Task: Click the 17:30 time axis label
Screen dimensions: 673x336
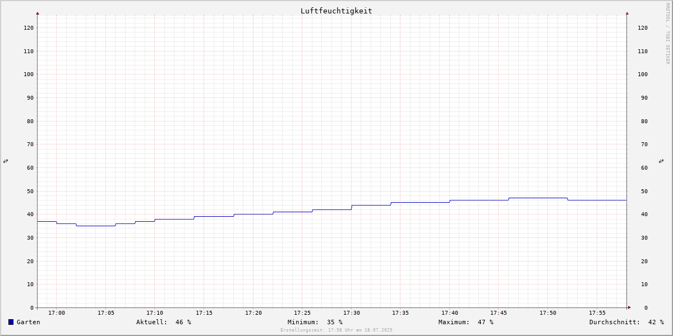Action: (352, 313)
